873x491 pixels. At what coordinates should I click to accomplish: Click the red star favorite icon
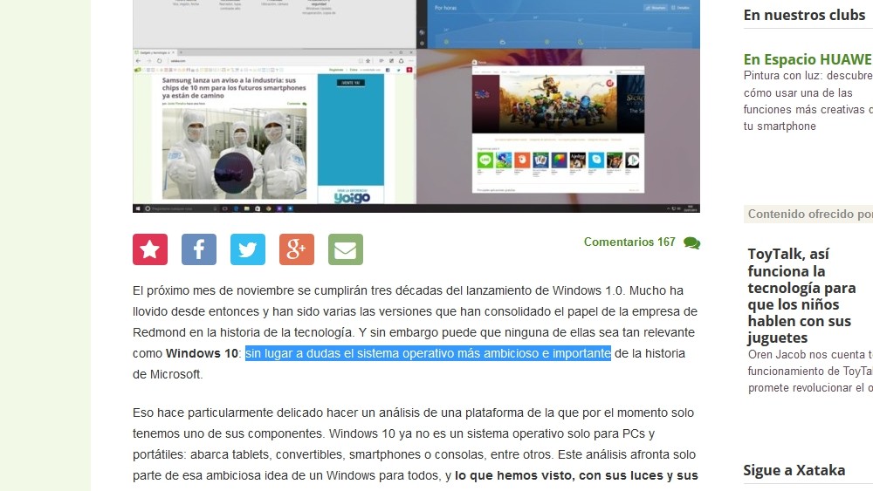point(150,249)
